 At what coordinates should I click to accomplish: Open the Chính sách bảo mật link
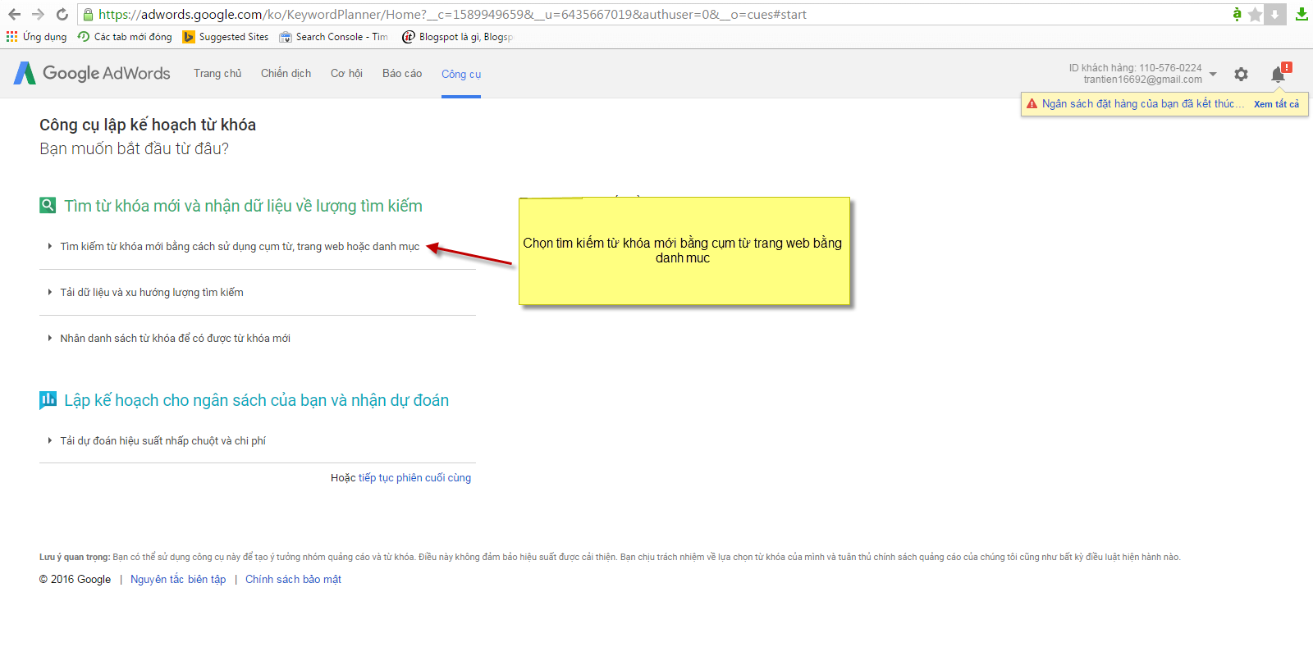293,580
